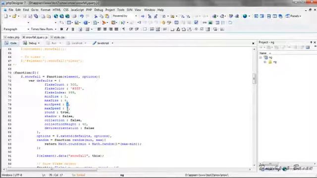
Task: Justify text alignment
Action: [116, 29]
